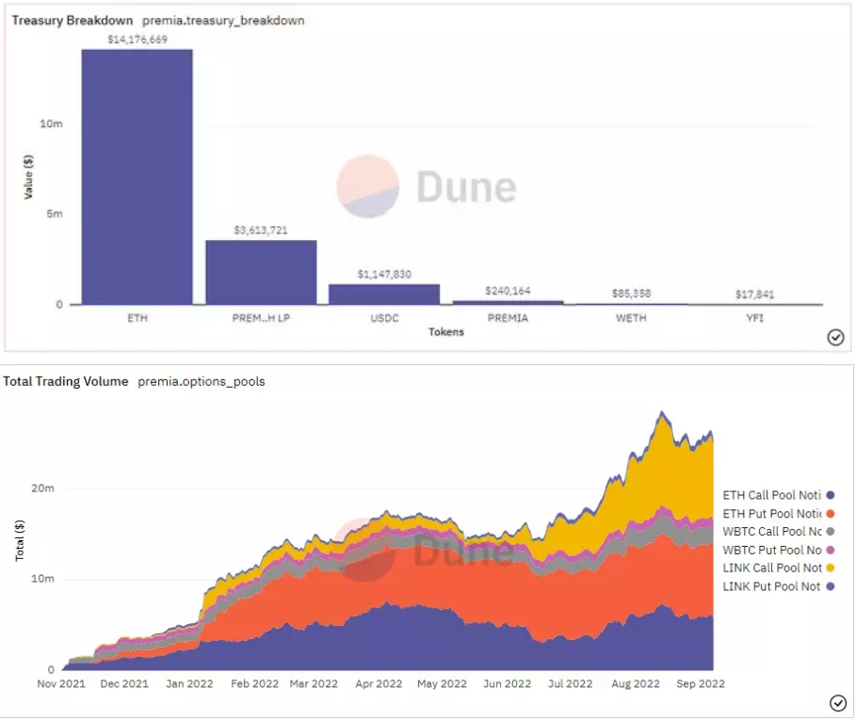Click the Feb 2022 date axis label
856x720 pixels.
click(x=254, y=683)
